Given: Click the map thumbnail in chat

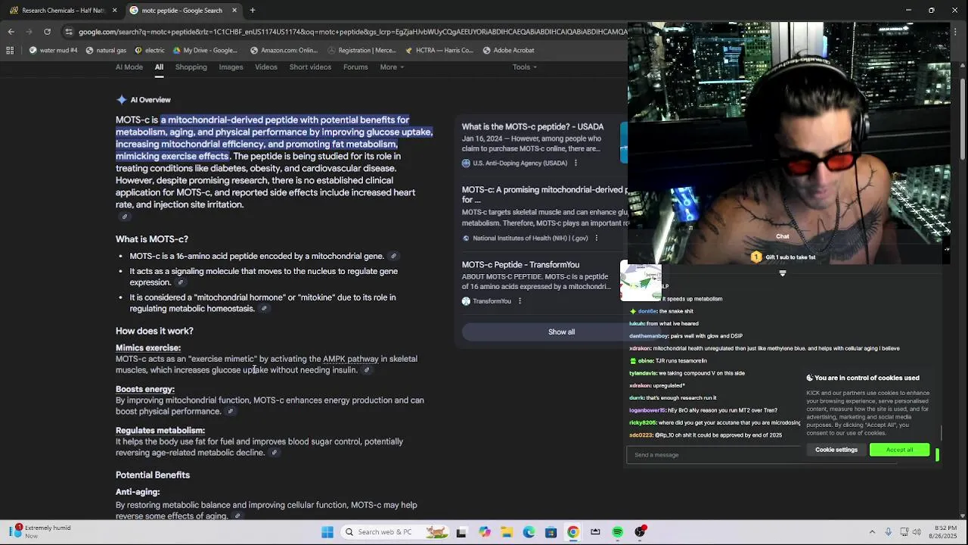Looking at the screenshot, I should point(641,282).
